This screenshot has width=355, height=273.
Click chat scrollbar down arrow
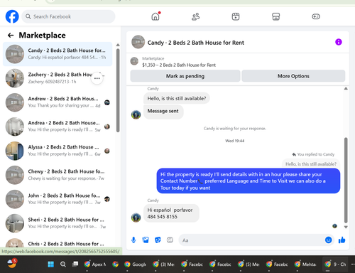(x=346, y=227)
